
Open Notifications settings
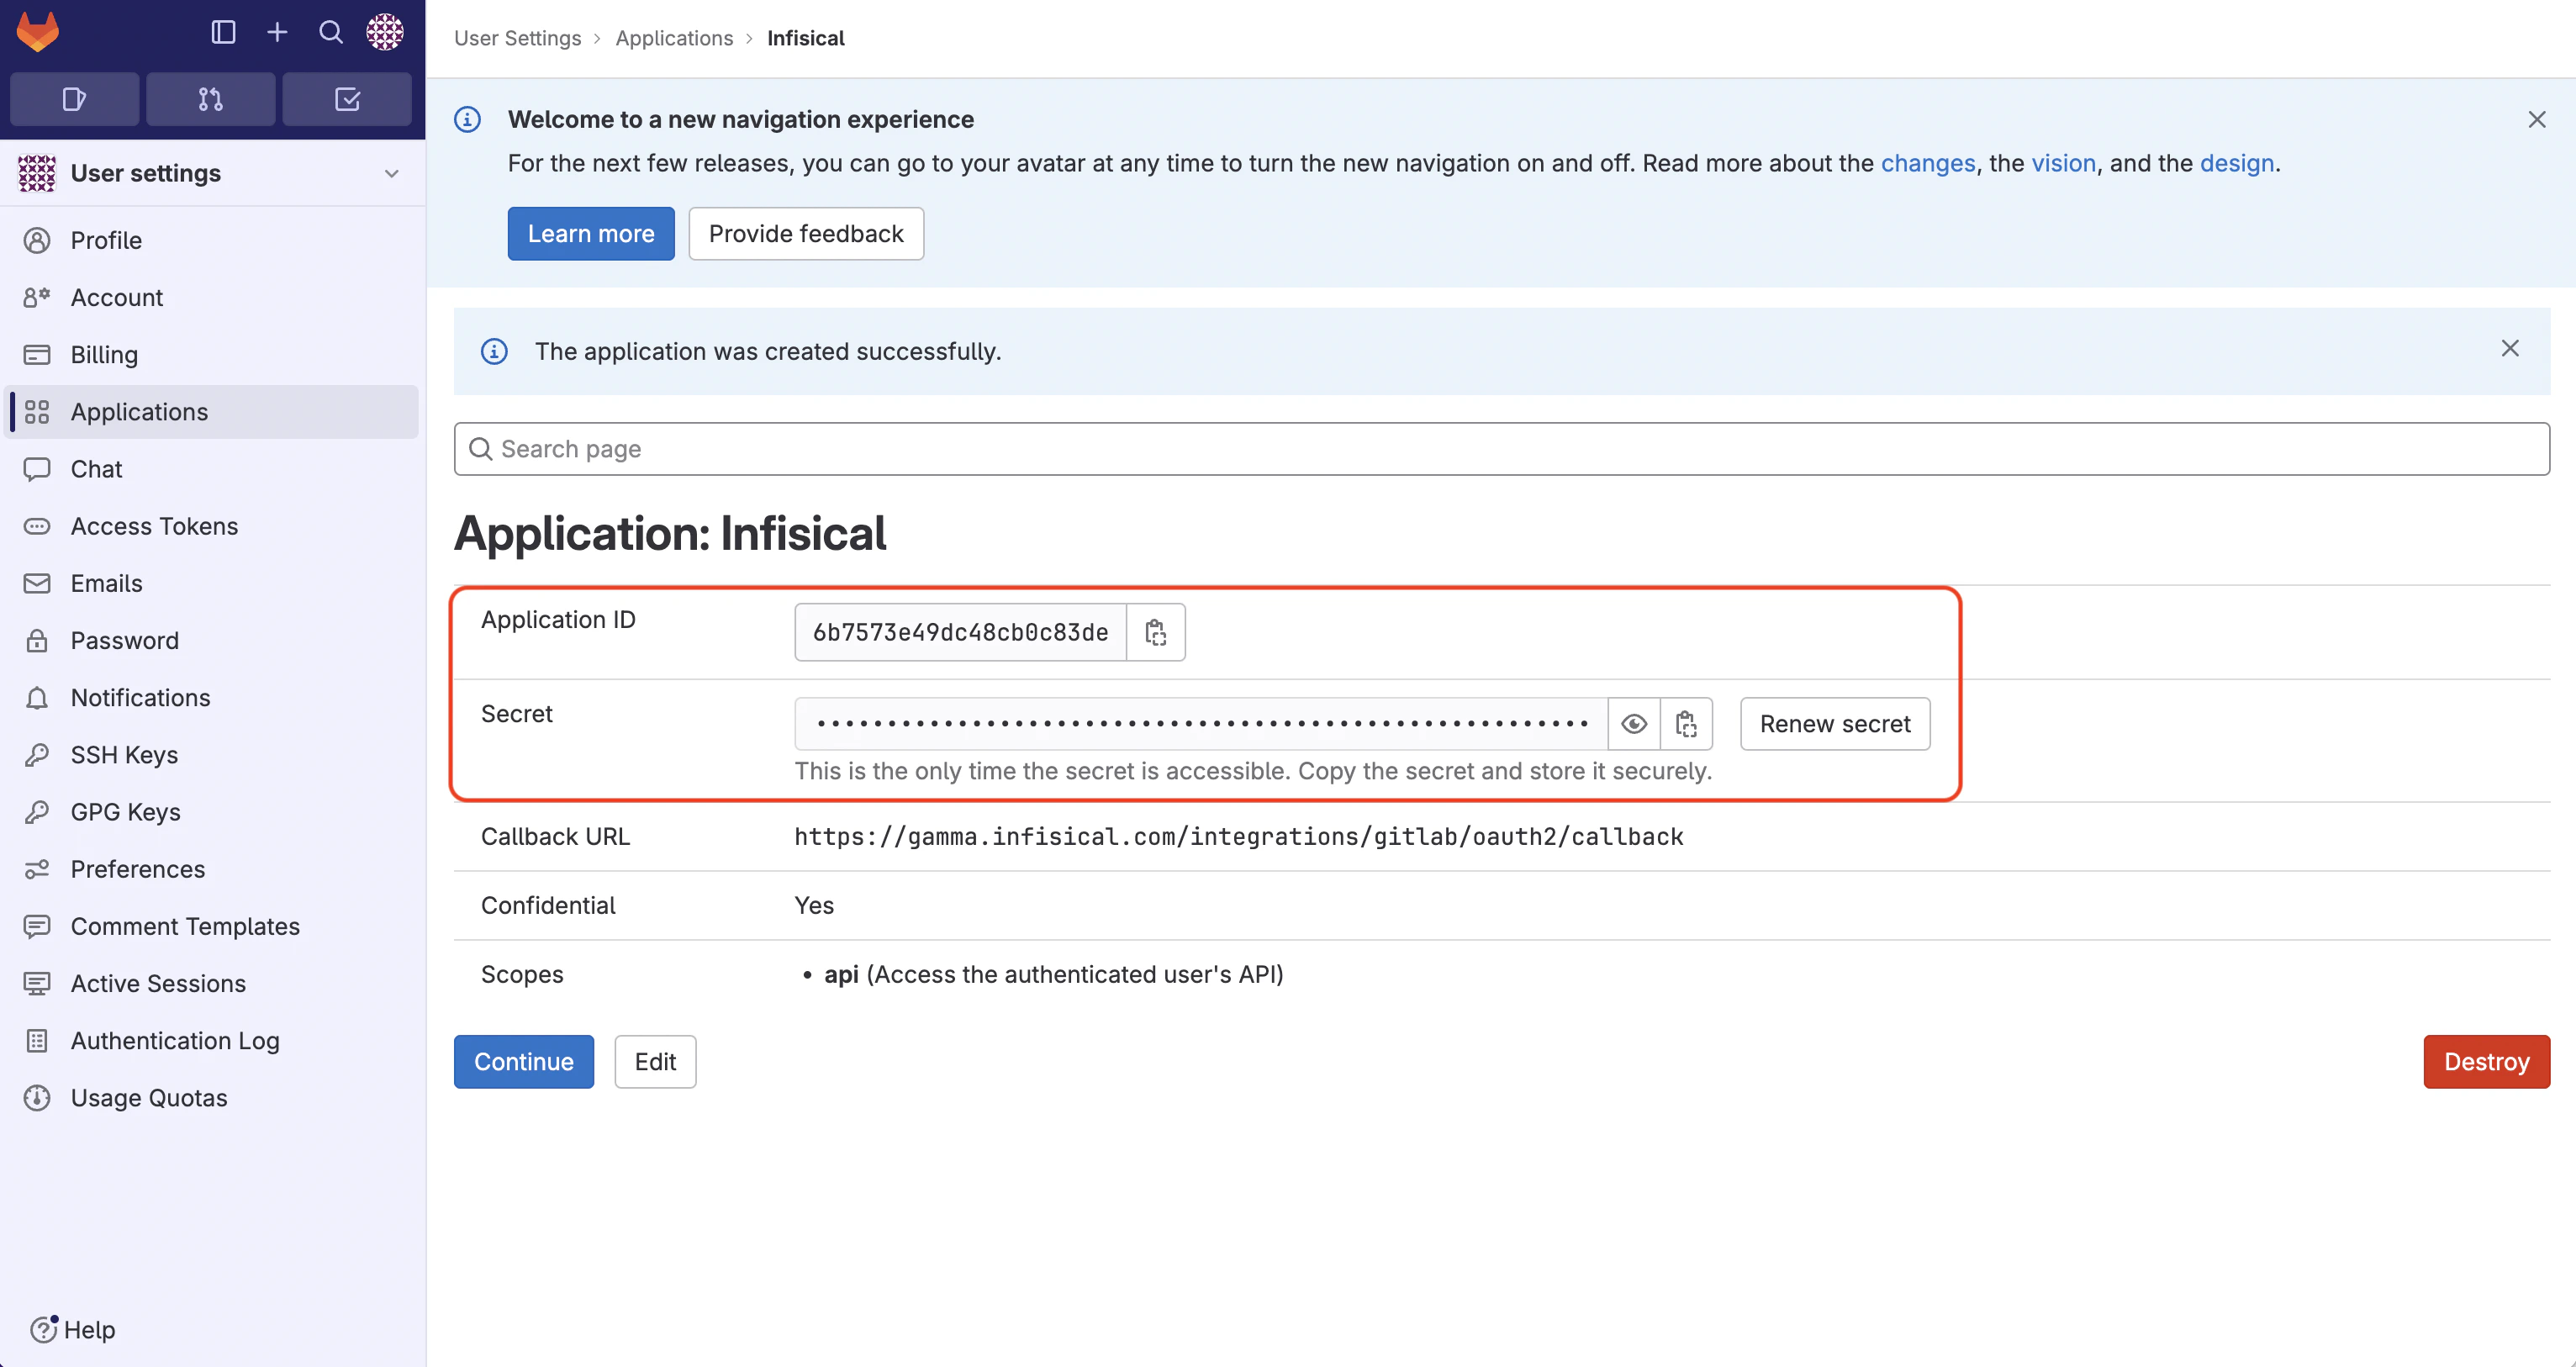pos(212,697)
